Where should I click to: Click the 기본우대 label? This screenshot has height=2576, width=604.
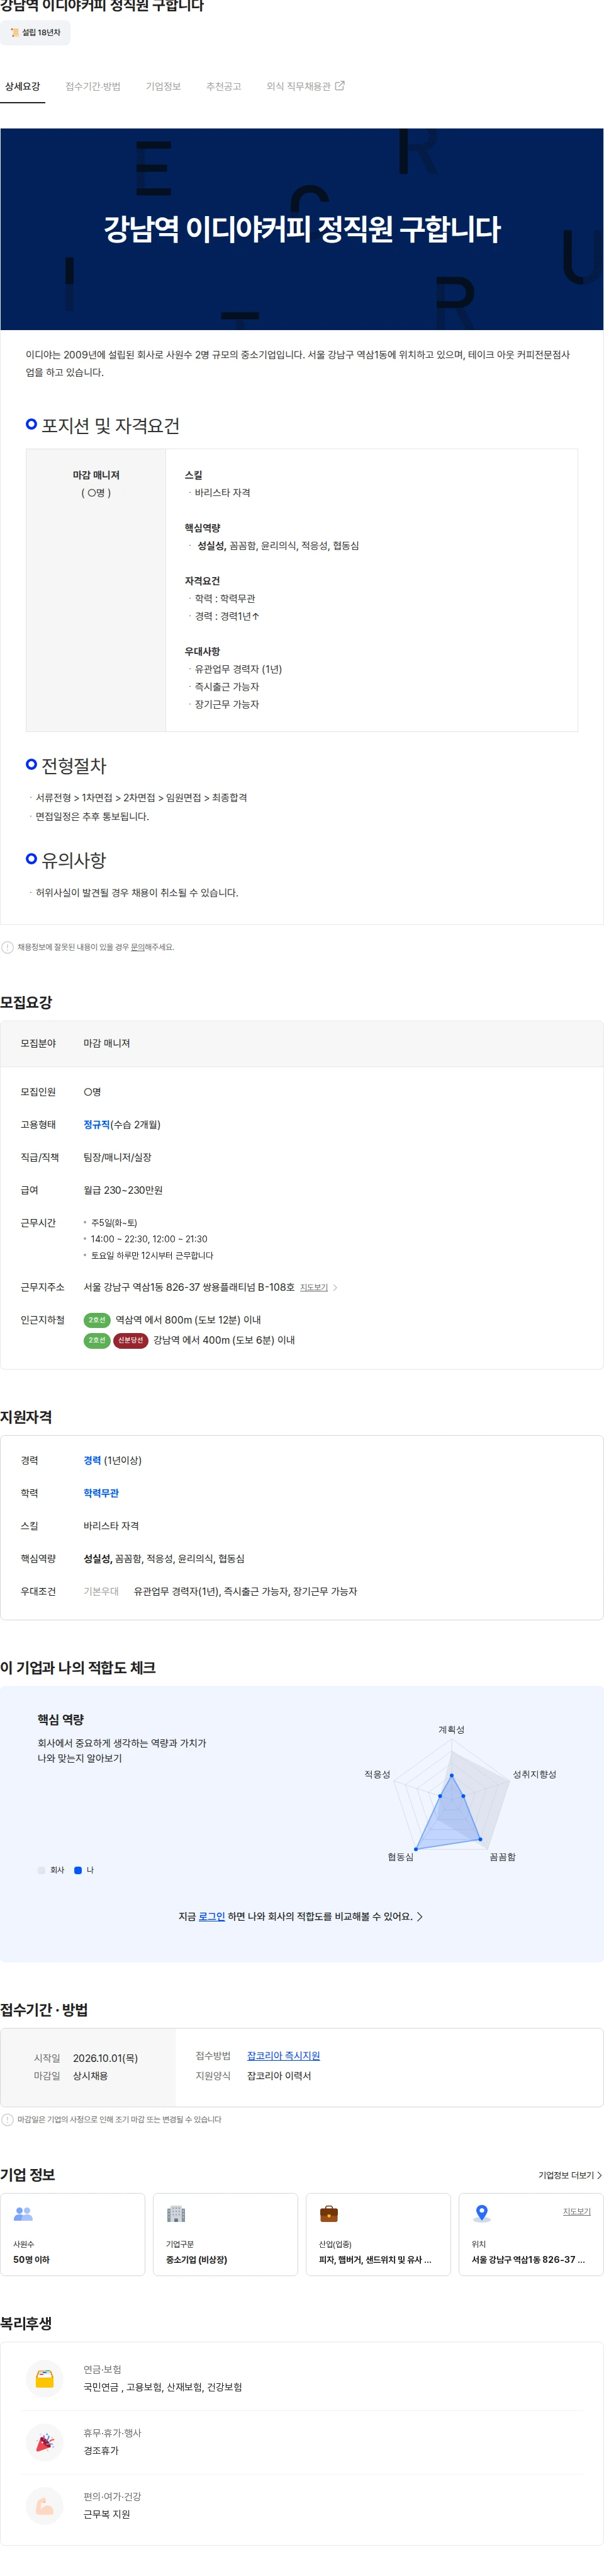pyautogui.click(x=101, y=1591)
